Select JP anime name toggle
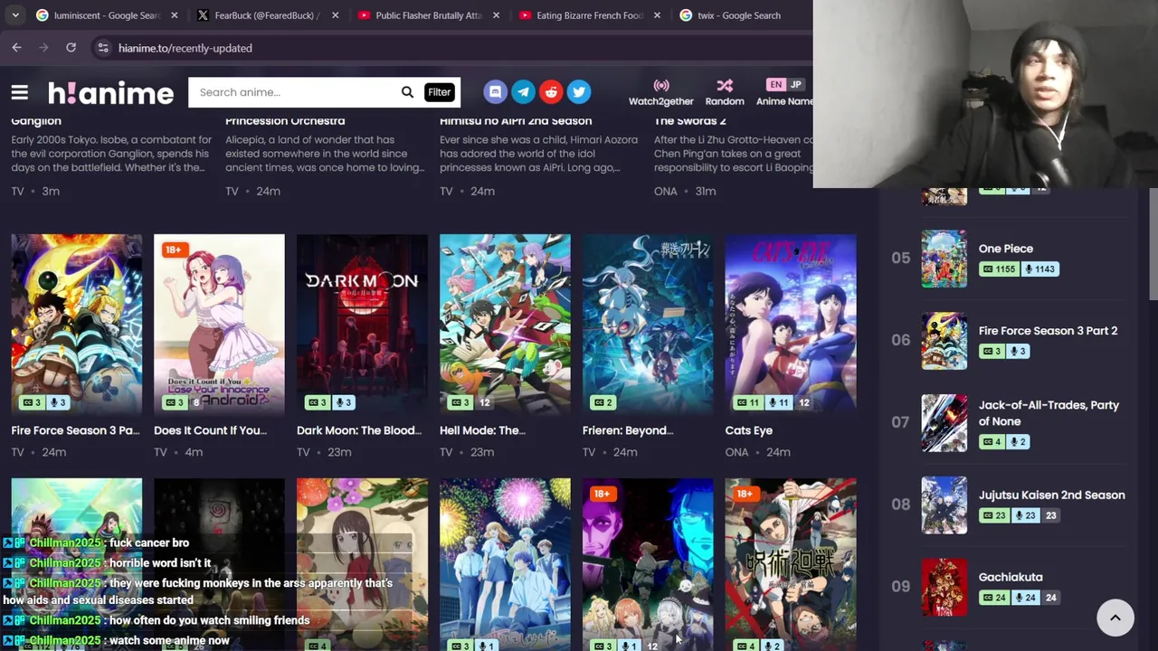1158x651 pixels. click(795, 84)
